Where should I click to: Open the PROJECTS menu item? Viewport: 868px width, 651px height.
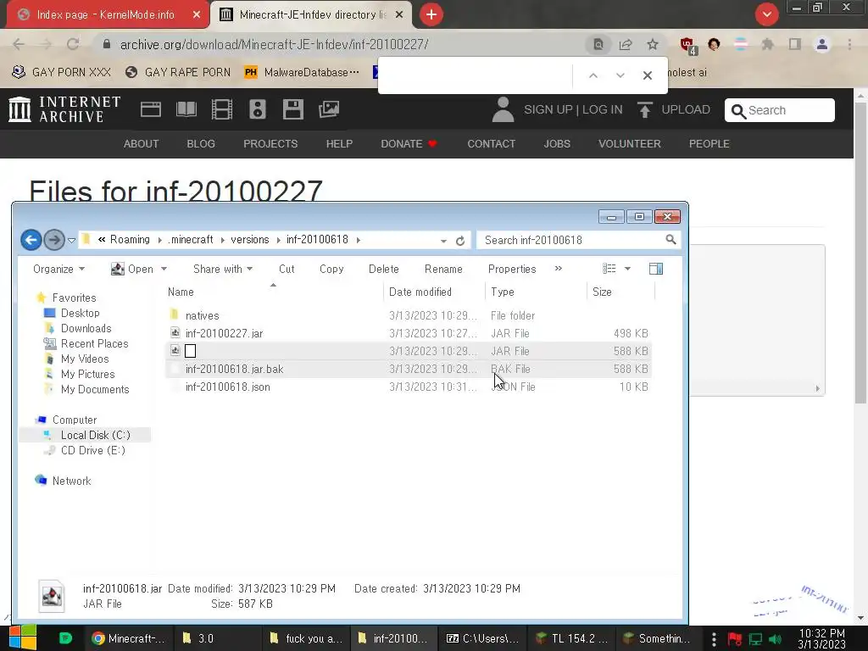coord(270,144)
